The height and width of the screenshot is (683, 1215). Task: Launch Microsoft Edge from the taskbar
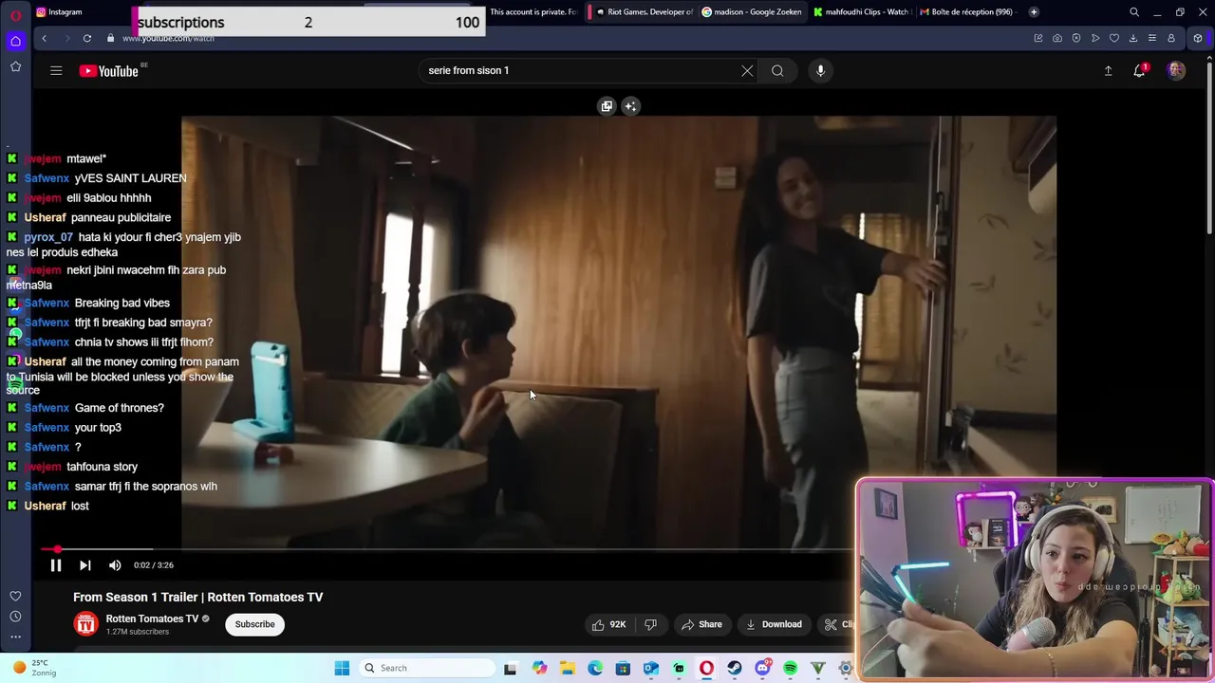pos(595,668)
